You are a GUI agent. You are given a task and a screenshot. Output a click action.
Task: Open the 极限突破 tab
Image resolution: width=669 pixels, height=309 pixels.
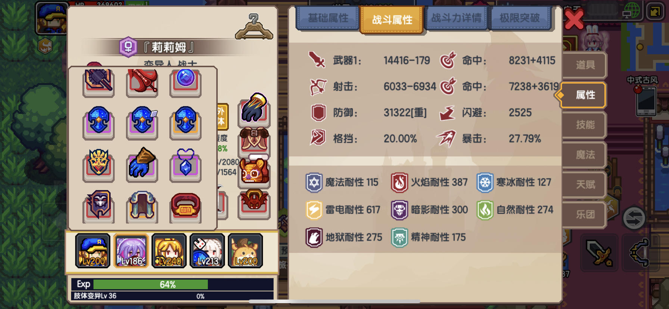[520, 18]
